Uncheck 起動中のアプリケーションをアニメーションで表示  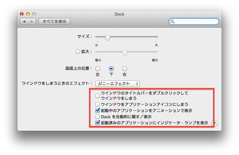97,110
